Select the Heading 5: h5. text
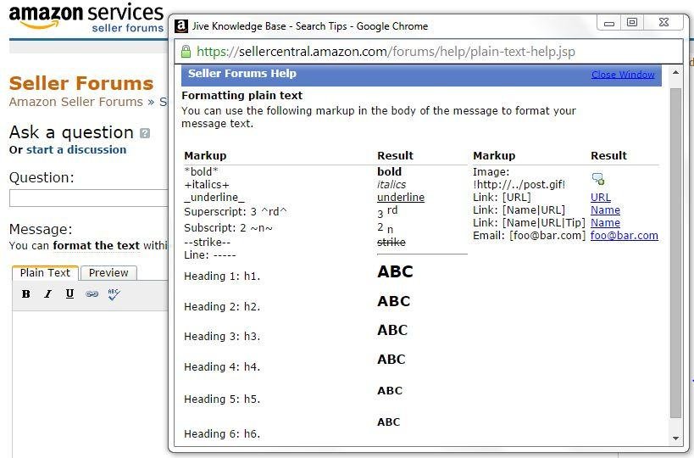 (222, 399)
